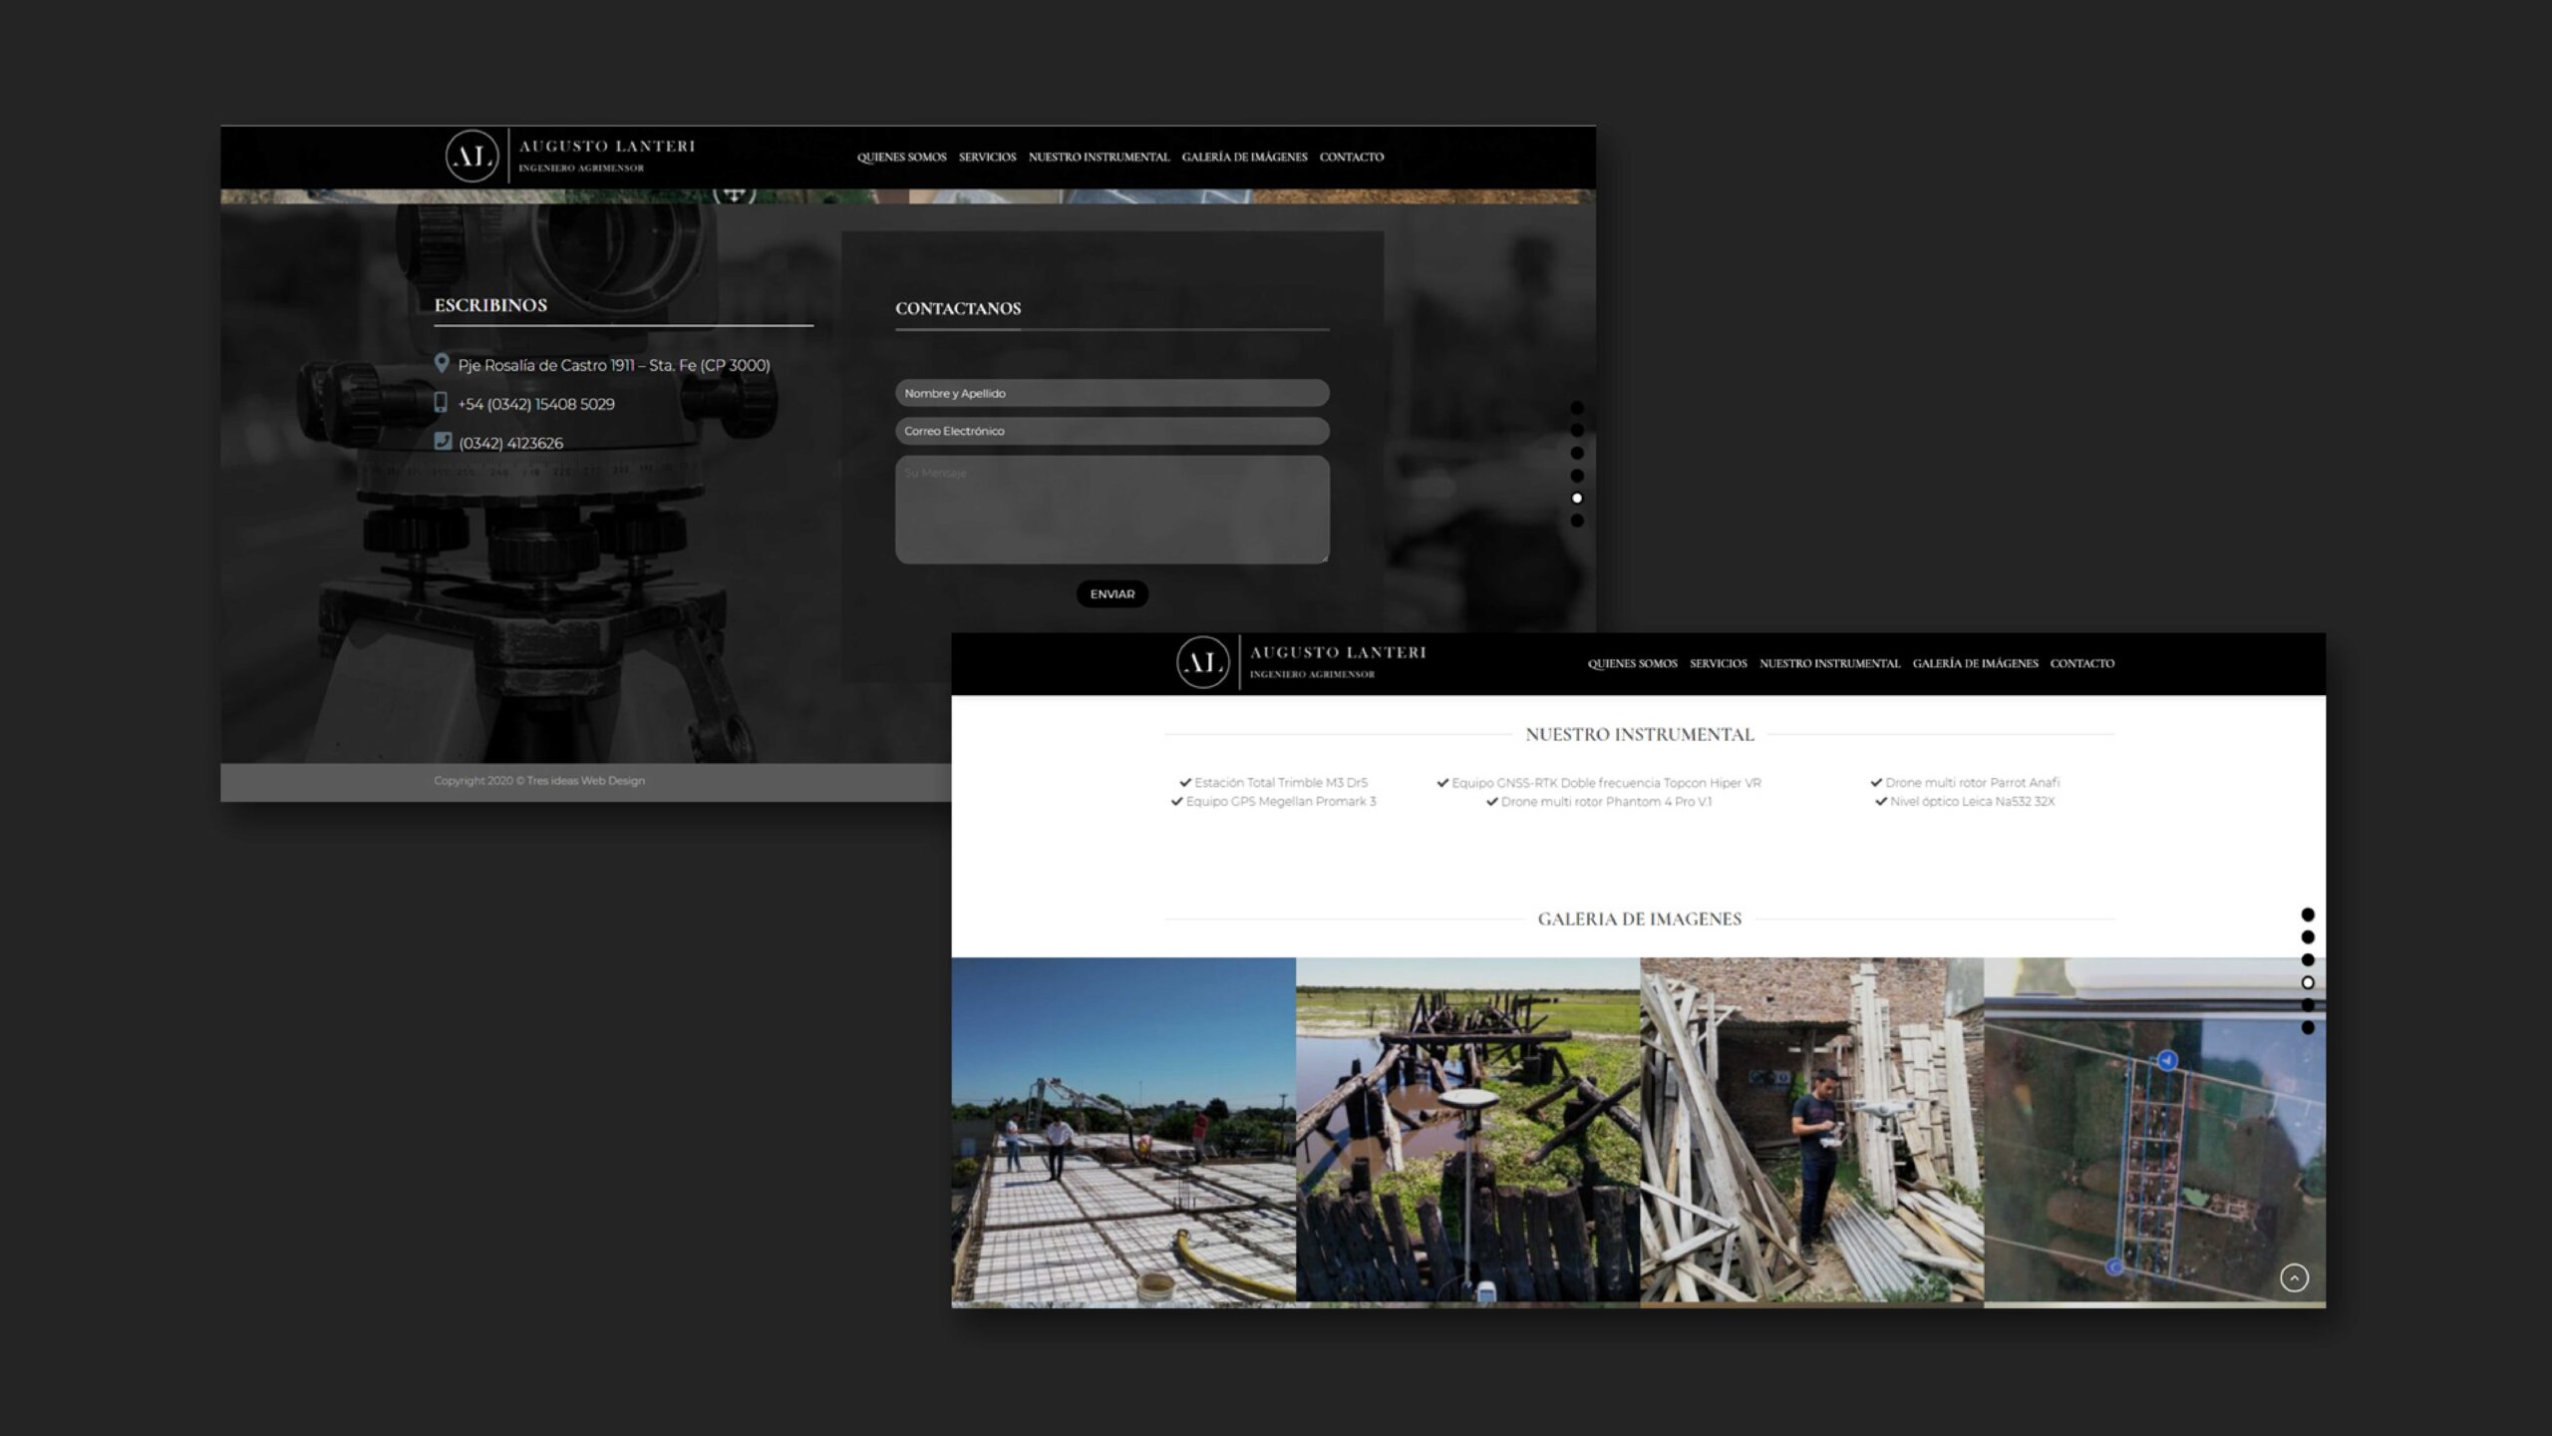Click the Escribinos heading
The height and width of the screenshot is (1436, 2552).
(x=490, y=305)
